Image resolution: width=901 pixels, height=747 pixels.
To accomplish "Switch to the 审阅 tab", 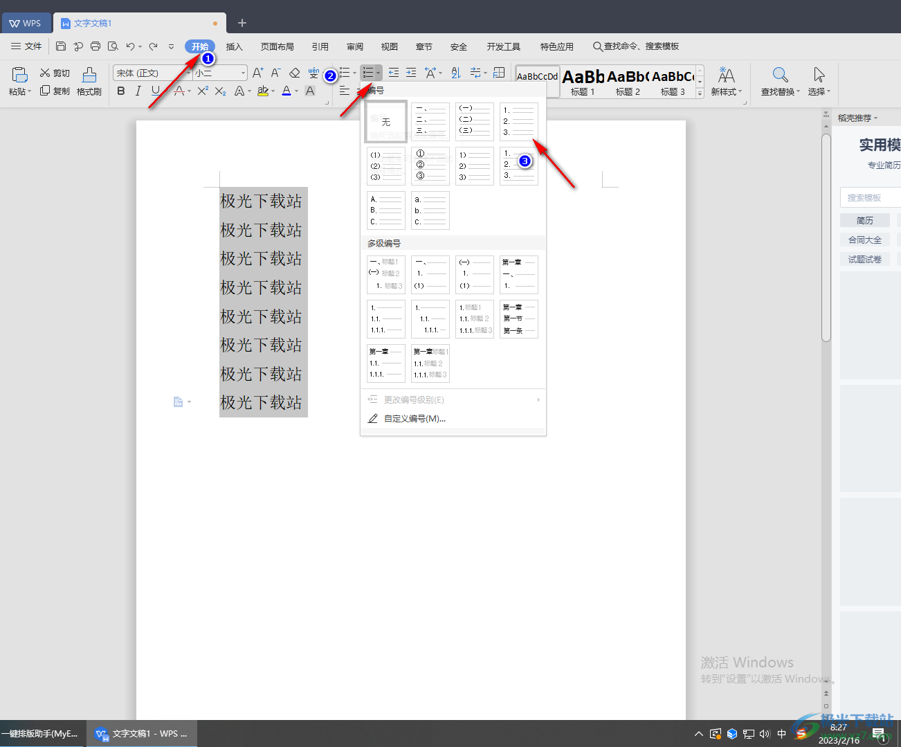I will 355,46.
